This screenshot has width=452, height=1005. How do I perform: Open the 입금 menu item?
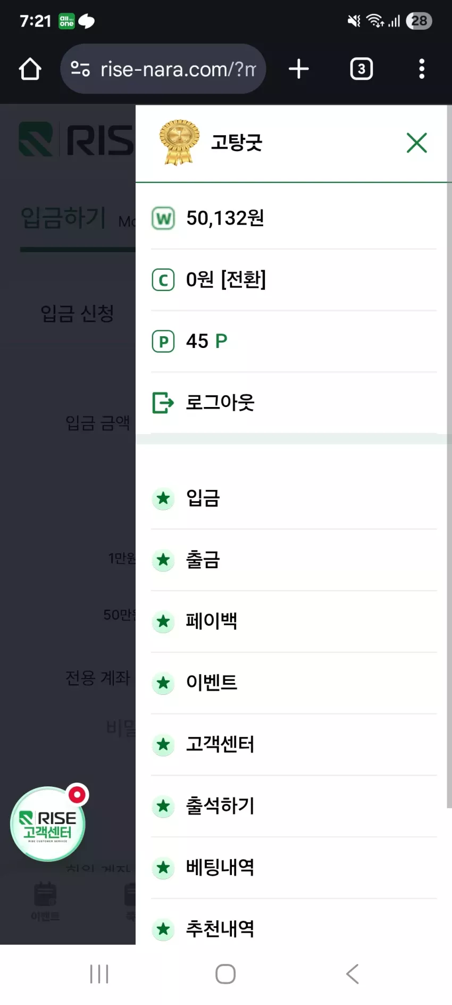click(294, 499)
